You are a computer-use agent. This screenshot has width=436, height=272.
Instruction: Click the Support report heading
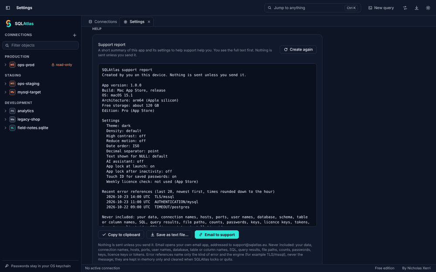112,44
